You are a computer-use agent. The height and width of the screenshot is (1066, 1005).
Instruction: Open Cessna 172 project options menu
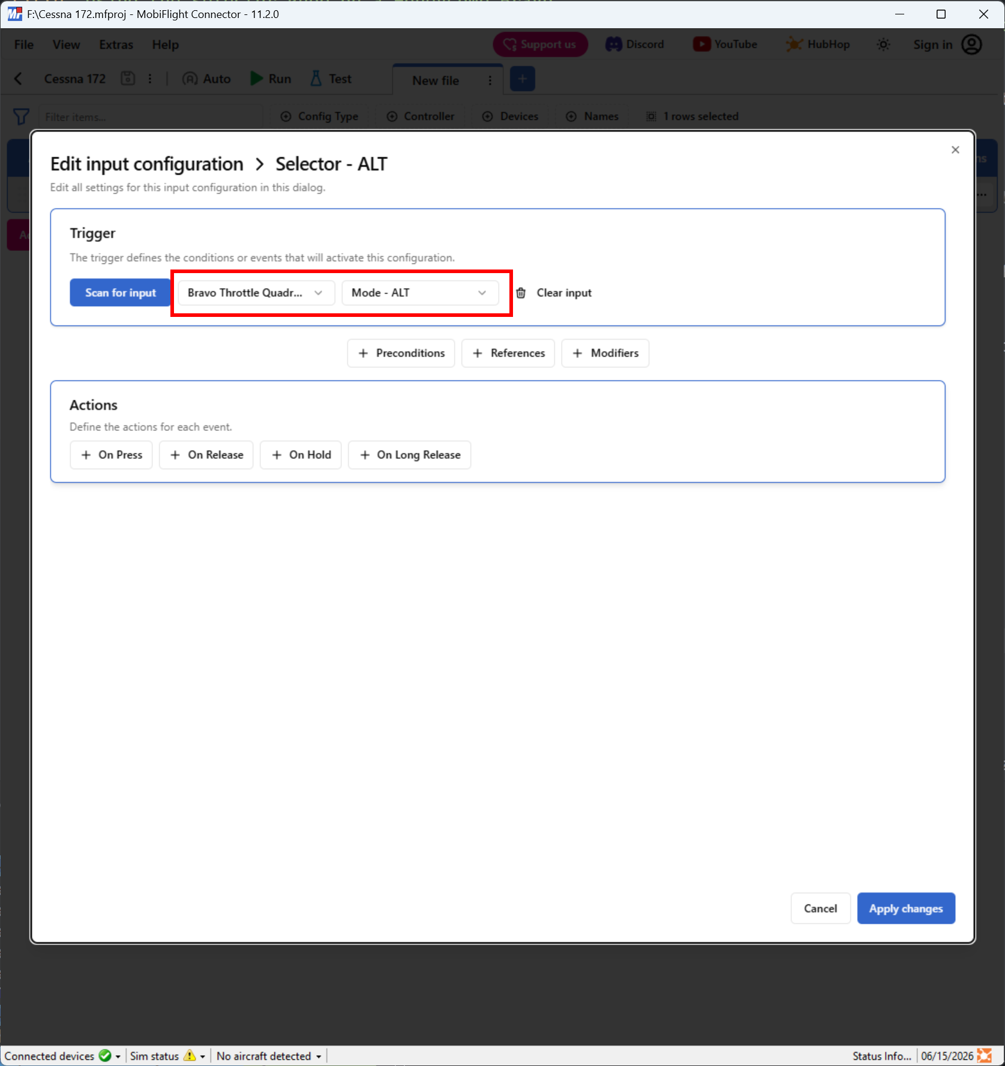150,79
